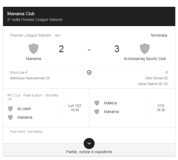The image size is (178, 160).
Task: Click the AFC Cup Fase a gironi label
Action: tap(32, 97)
